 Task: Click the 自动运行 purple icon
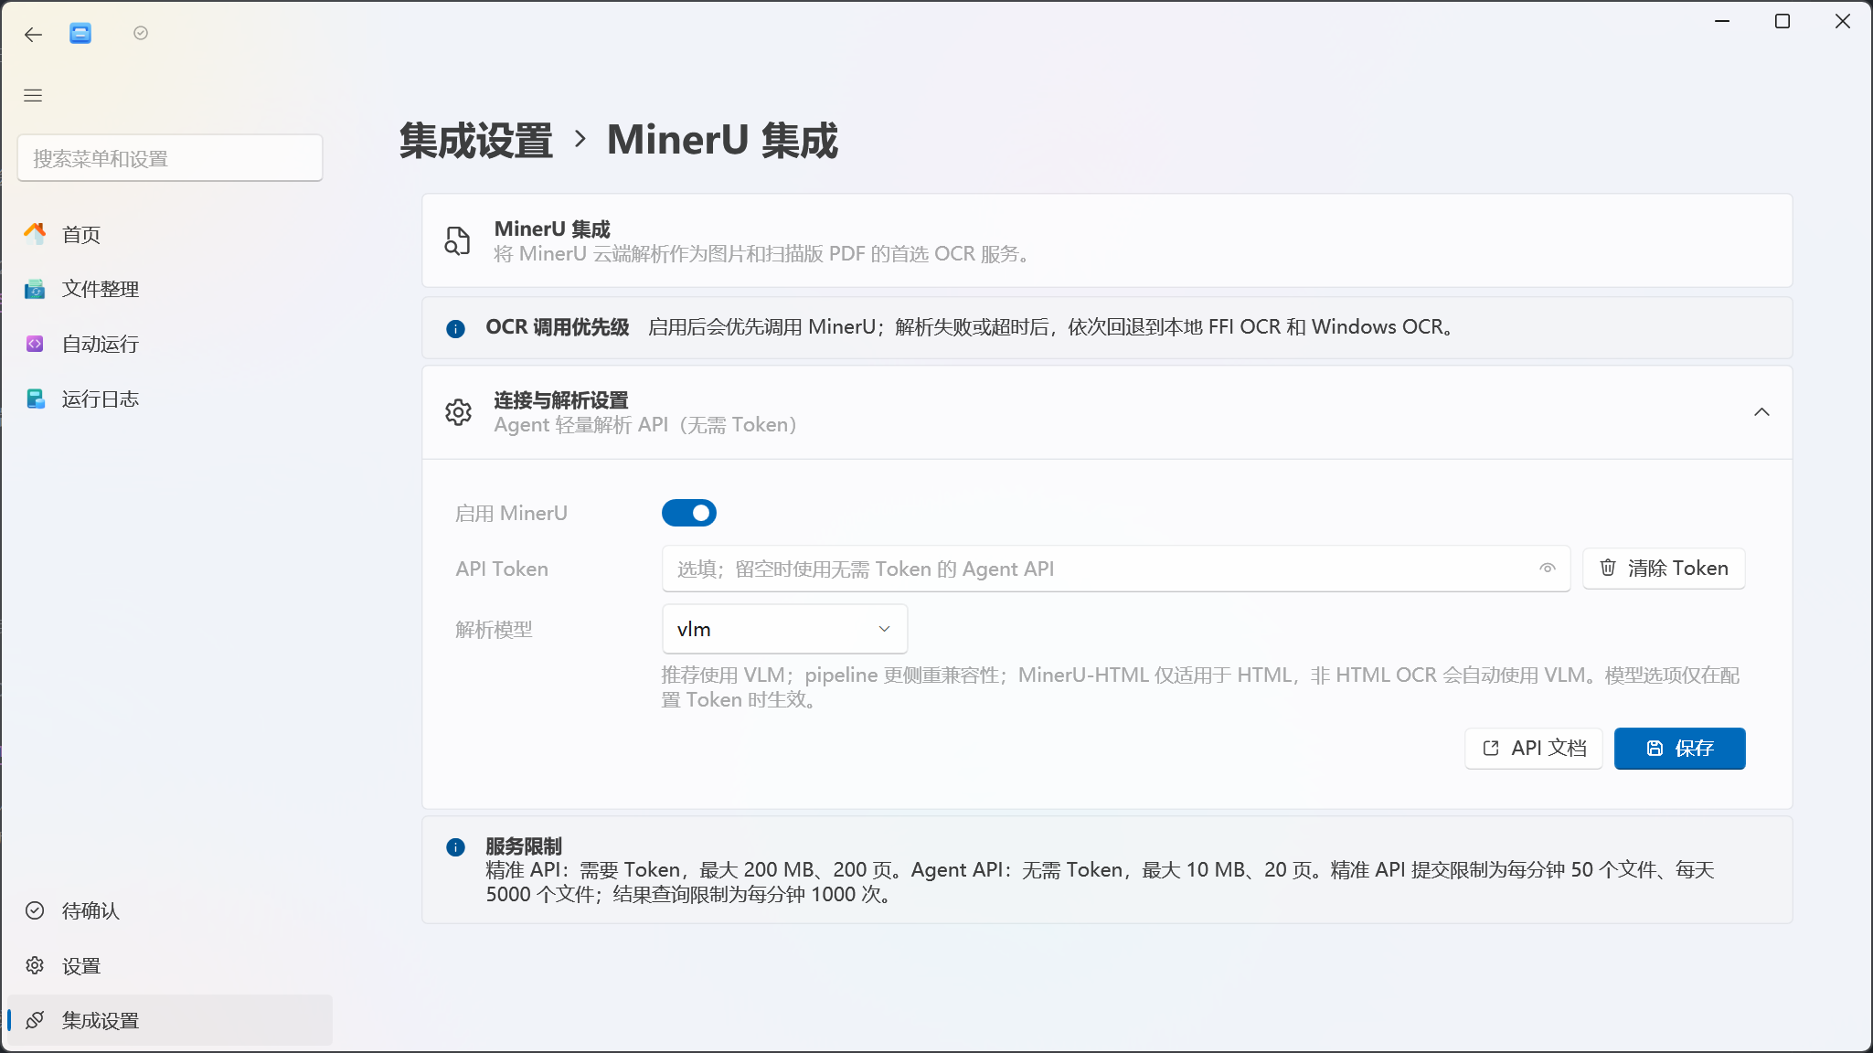(35, 344)
